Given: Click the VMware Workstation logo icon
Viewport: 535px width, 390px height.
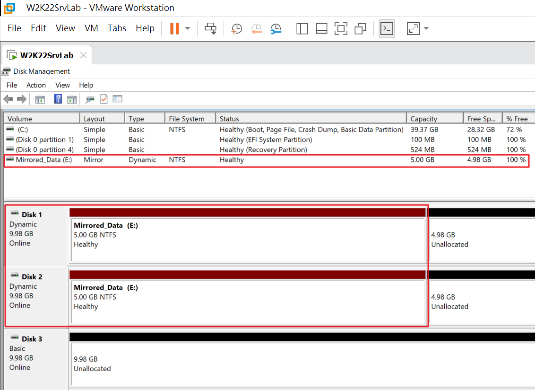Looking at the screenshot, I should (9, 8).
